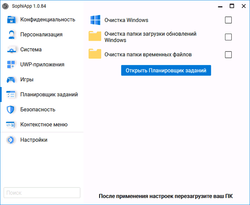Go to the Система section

click(x=42, y=50)
